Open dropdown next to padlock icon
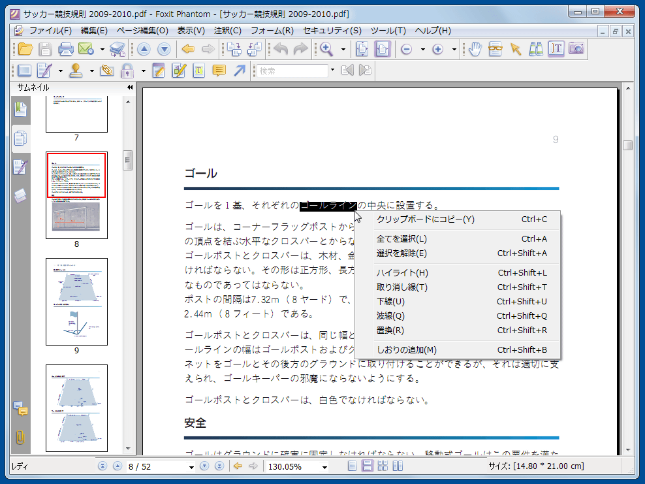Screen dimensions: 645x484 143,71
